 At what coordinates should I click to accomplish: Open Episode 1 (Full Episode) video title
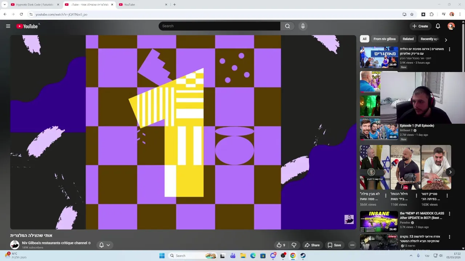pyautogui.click(x=417, y=125)
